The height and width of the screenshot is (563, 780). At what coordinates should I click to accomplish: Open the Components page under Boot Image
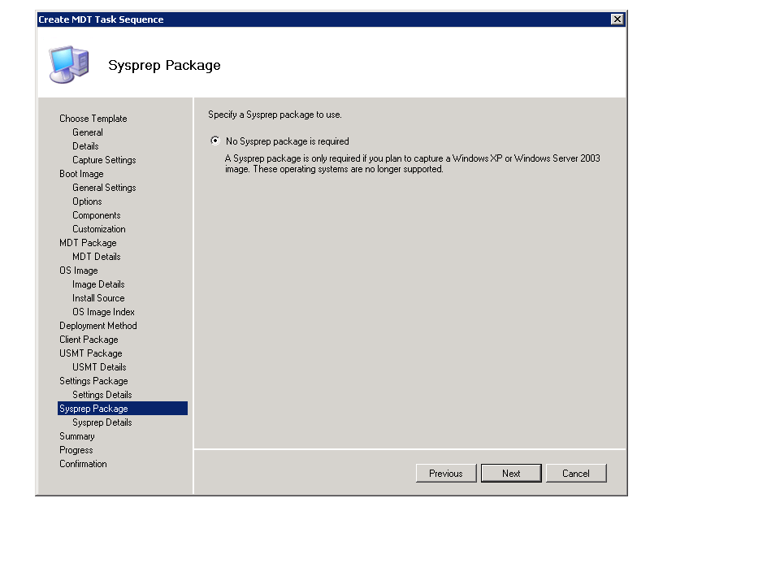96,215
